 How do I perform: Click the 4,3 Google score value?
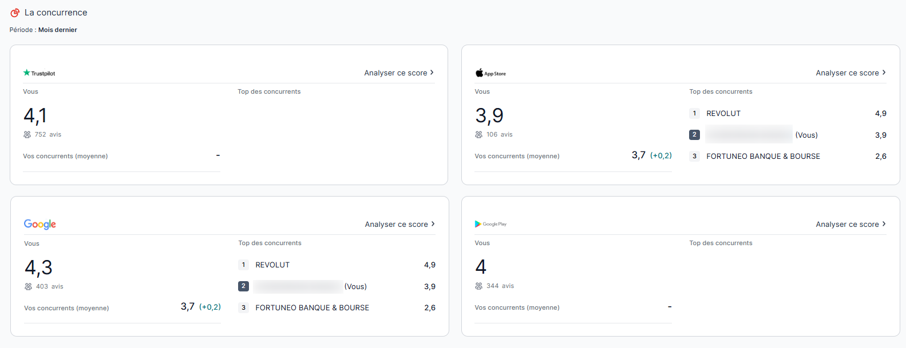[38, 267]
